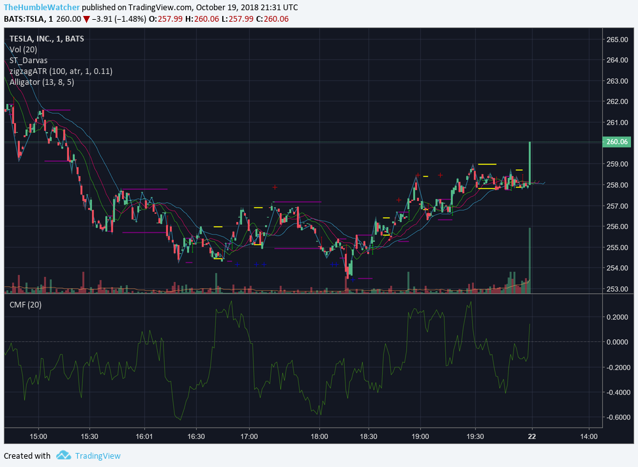Screen dimensions: 638x467
Task: Click the Alligator (13, 8, 5) indicator label
Action: (x=42, y=82)
